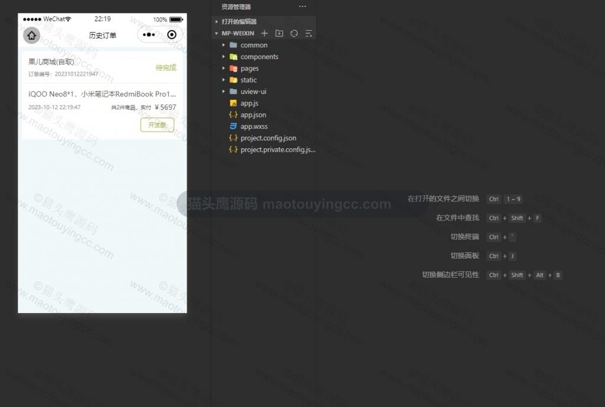This screenshot has height=407, width=605.
Task: Click the 资源管理器 panel title
Action: coord(236,6)
